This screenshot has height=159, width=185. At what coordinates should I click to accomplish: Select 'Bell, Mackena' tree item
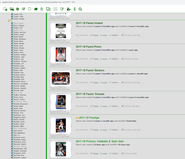[x=19, y=133]
